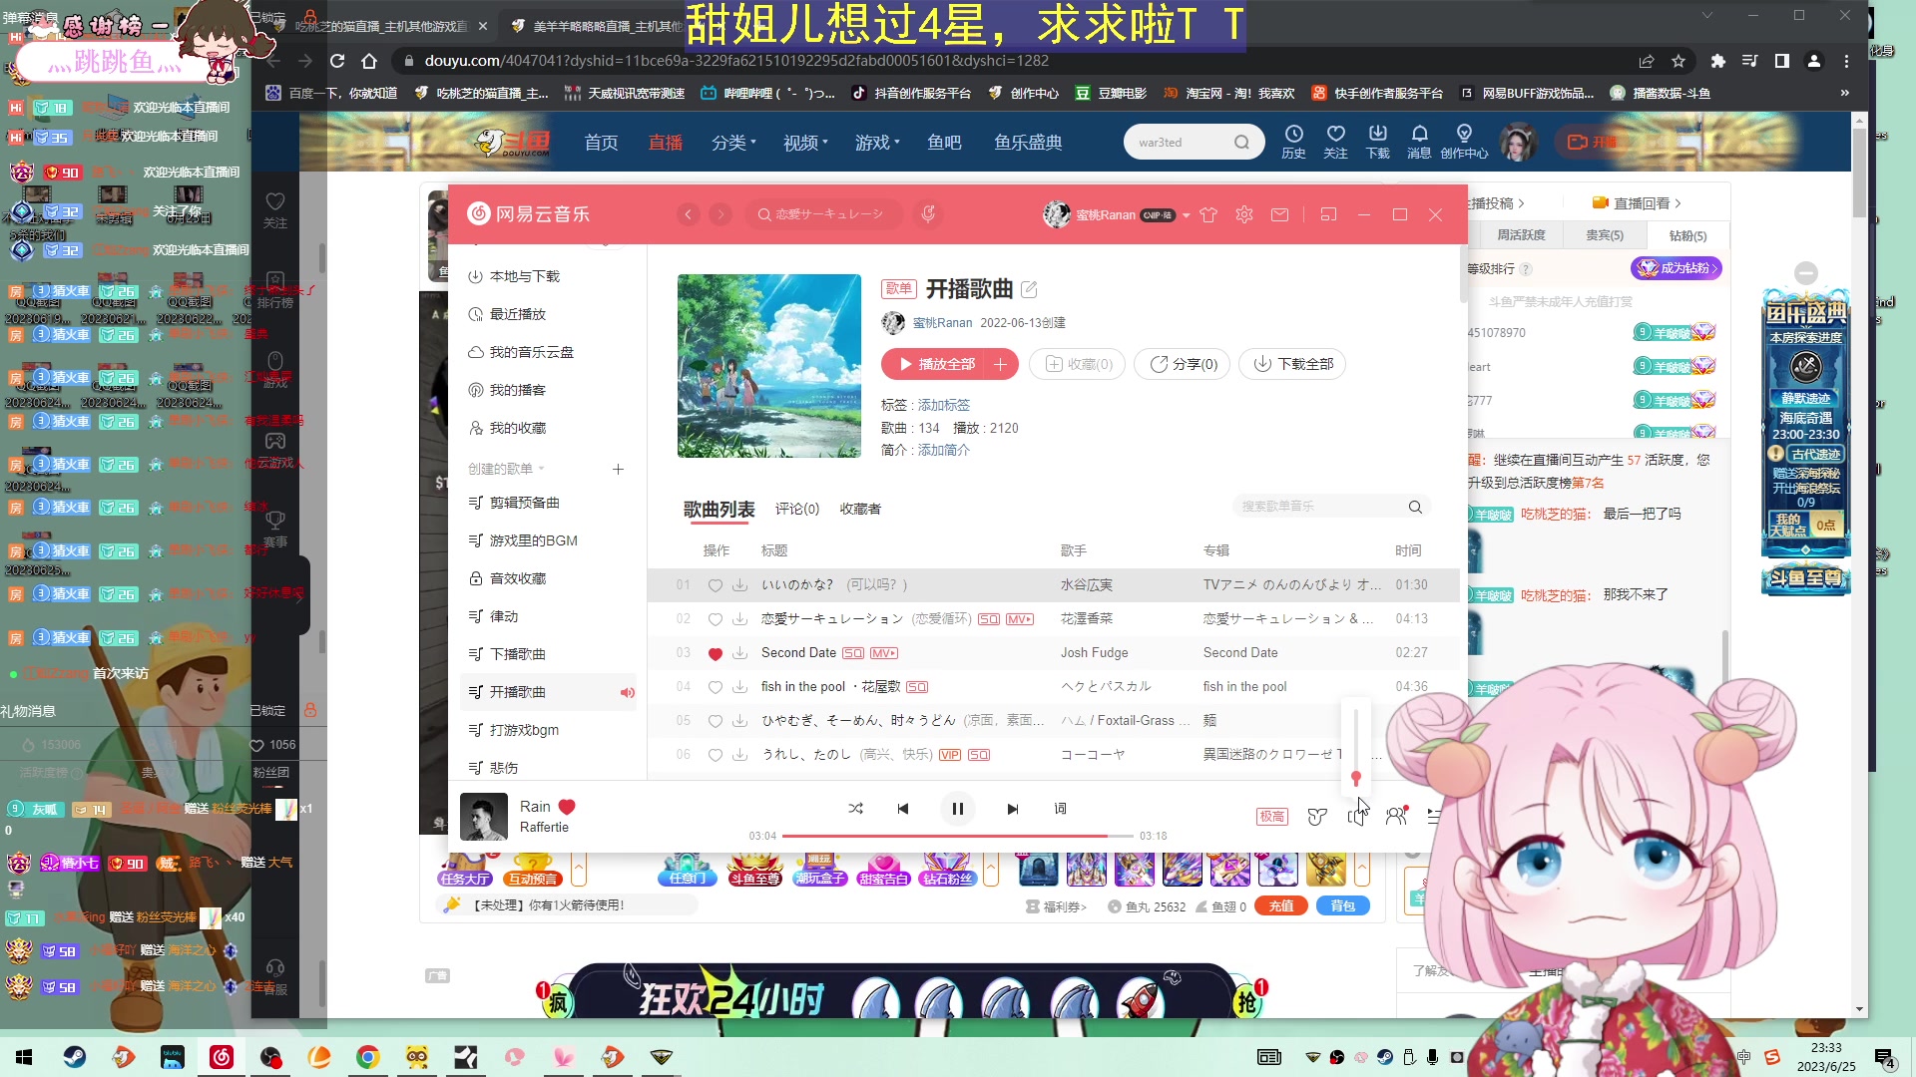This screenshot has height=1077, width=1916.
Task: Add all songs to queue with plus button
Action: click(x=1000, y=364)
